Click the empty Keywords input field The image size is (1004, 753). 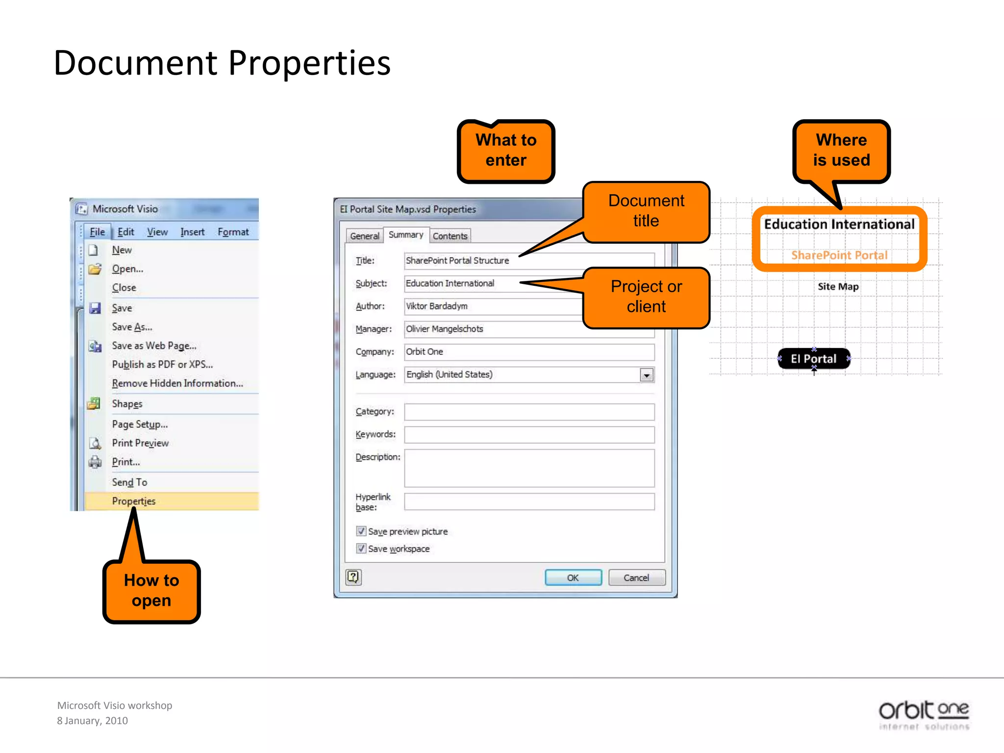529,434
